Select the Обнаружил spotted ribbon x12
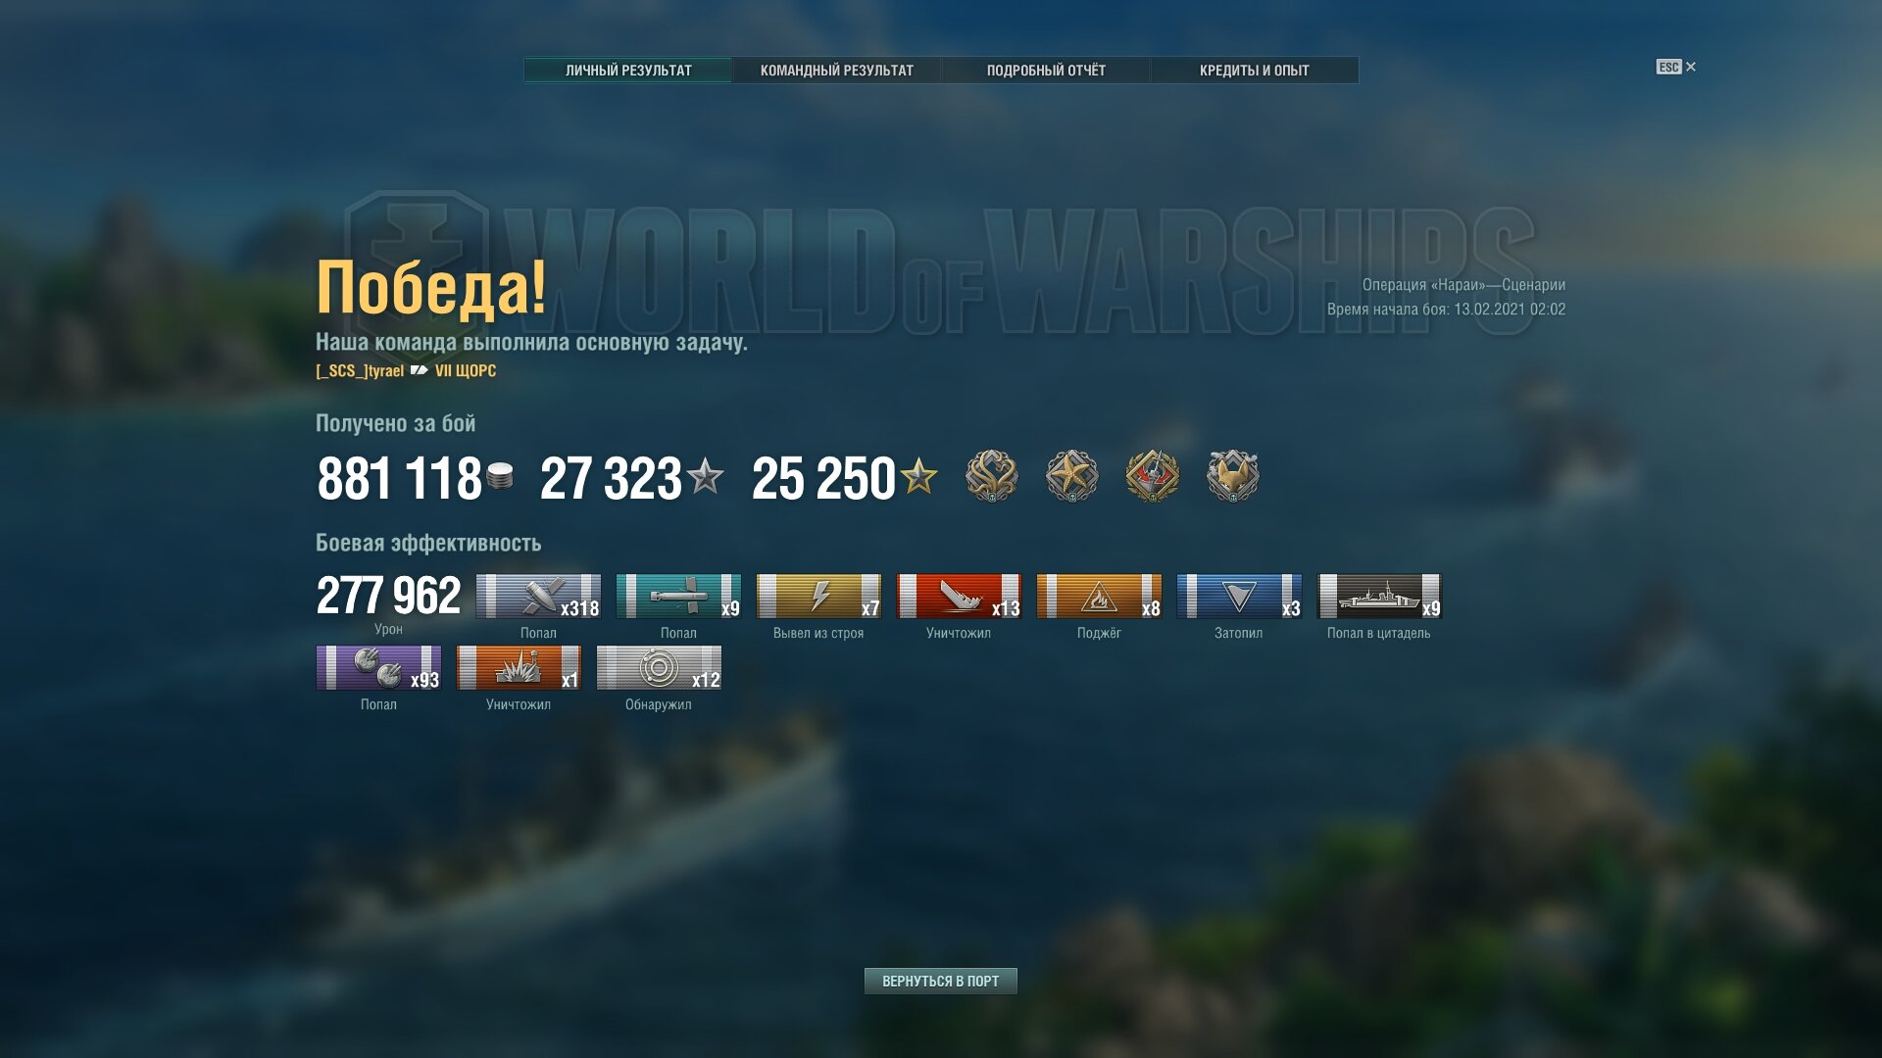Screen dimensions: 1882x1058 click(659, 667)
